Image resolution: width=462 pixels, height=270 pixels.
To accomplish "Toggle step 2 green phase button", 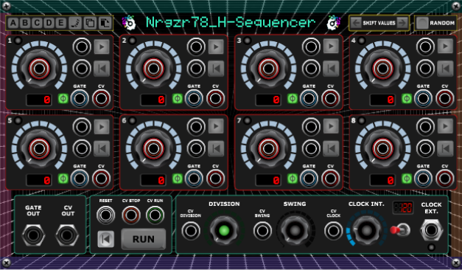I will pyautogui.click(x=178, y=99).
